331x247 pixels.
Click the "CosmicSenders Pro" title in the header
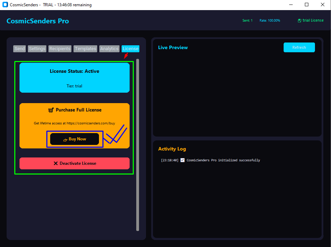pos(38,21)
